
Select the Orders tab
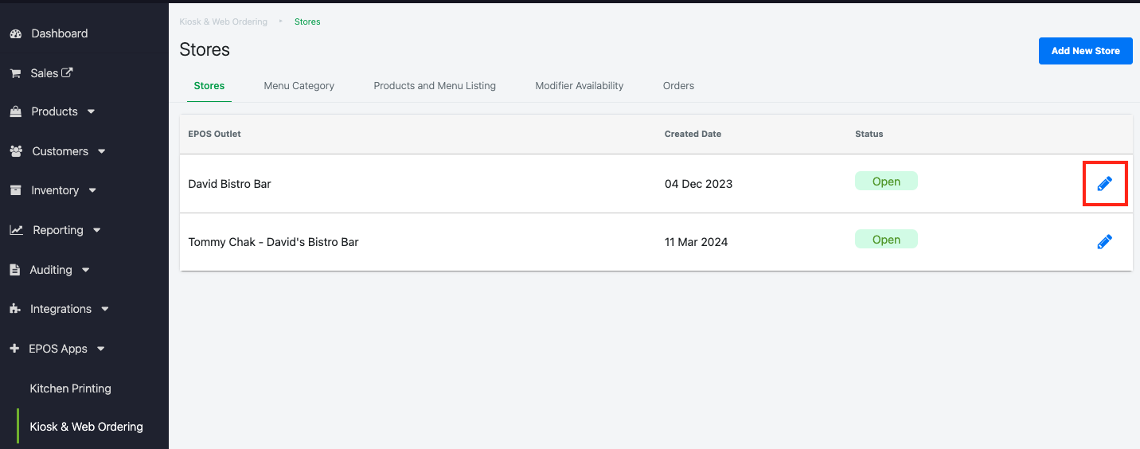coord(678,86)
